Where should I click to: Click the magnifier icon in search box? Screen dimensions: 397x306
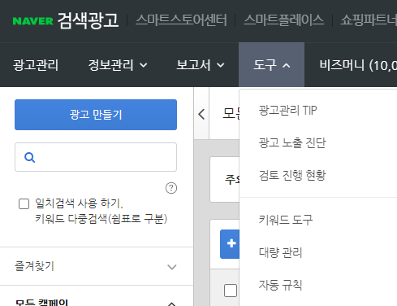(29, 157)
